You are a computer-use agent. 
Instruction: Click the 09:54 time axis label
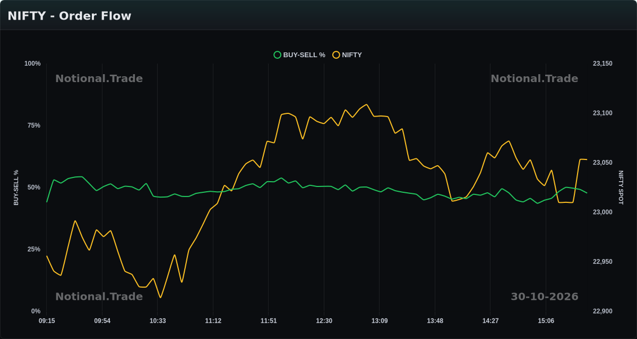pos(102,321)
